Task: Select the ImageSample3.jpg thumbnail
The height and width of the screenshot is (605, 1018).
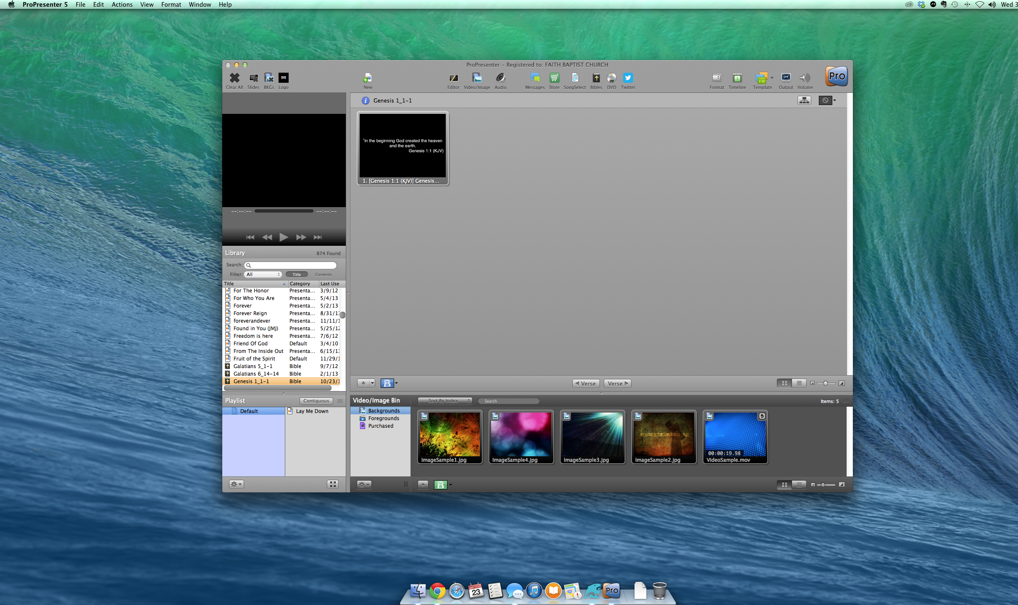Action: (x=592, y=436)
